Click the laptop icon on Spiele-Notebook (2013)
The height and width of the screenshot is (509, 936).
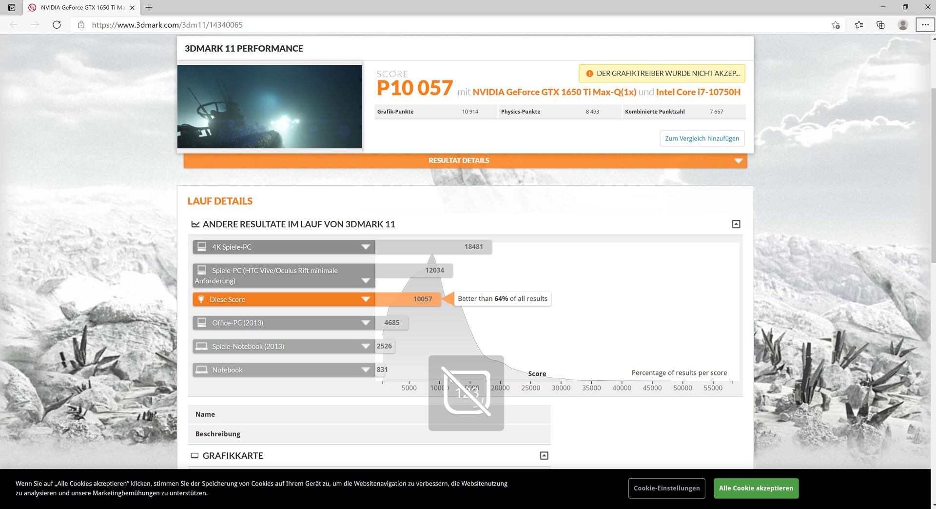click(x=201, y=346)
